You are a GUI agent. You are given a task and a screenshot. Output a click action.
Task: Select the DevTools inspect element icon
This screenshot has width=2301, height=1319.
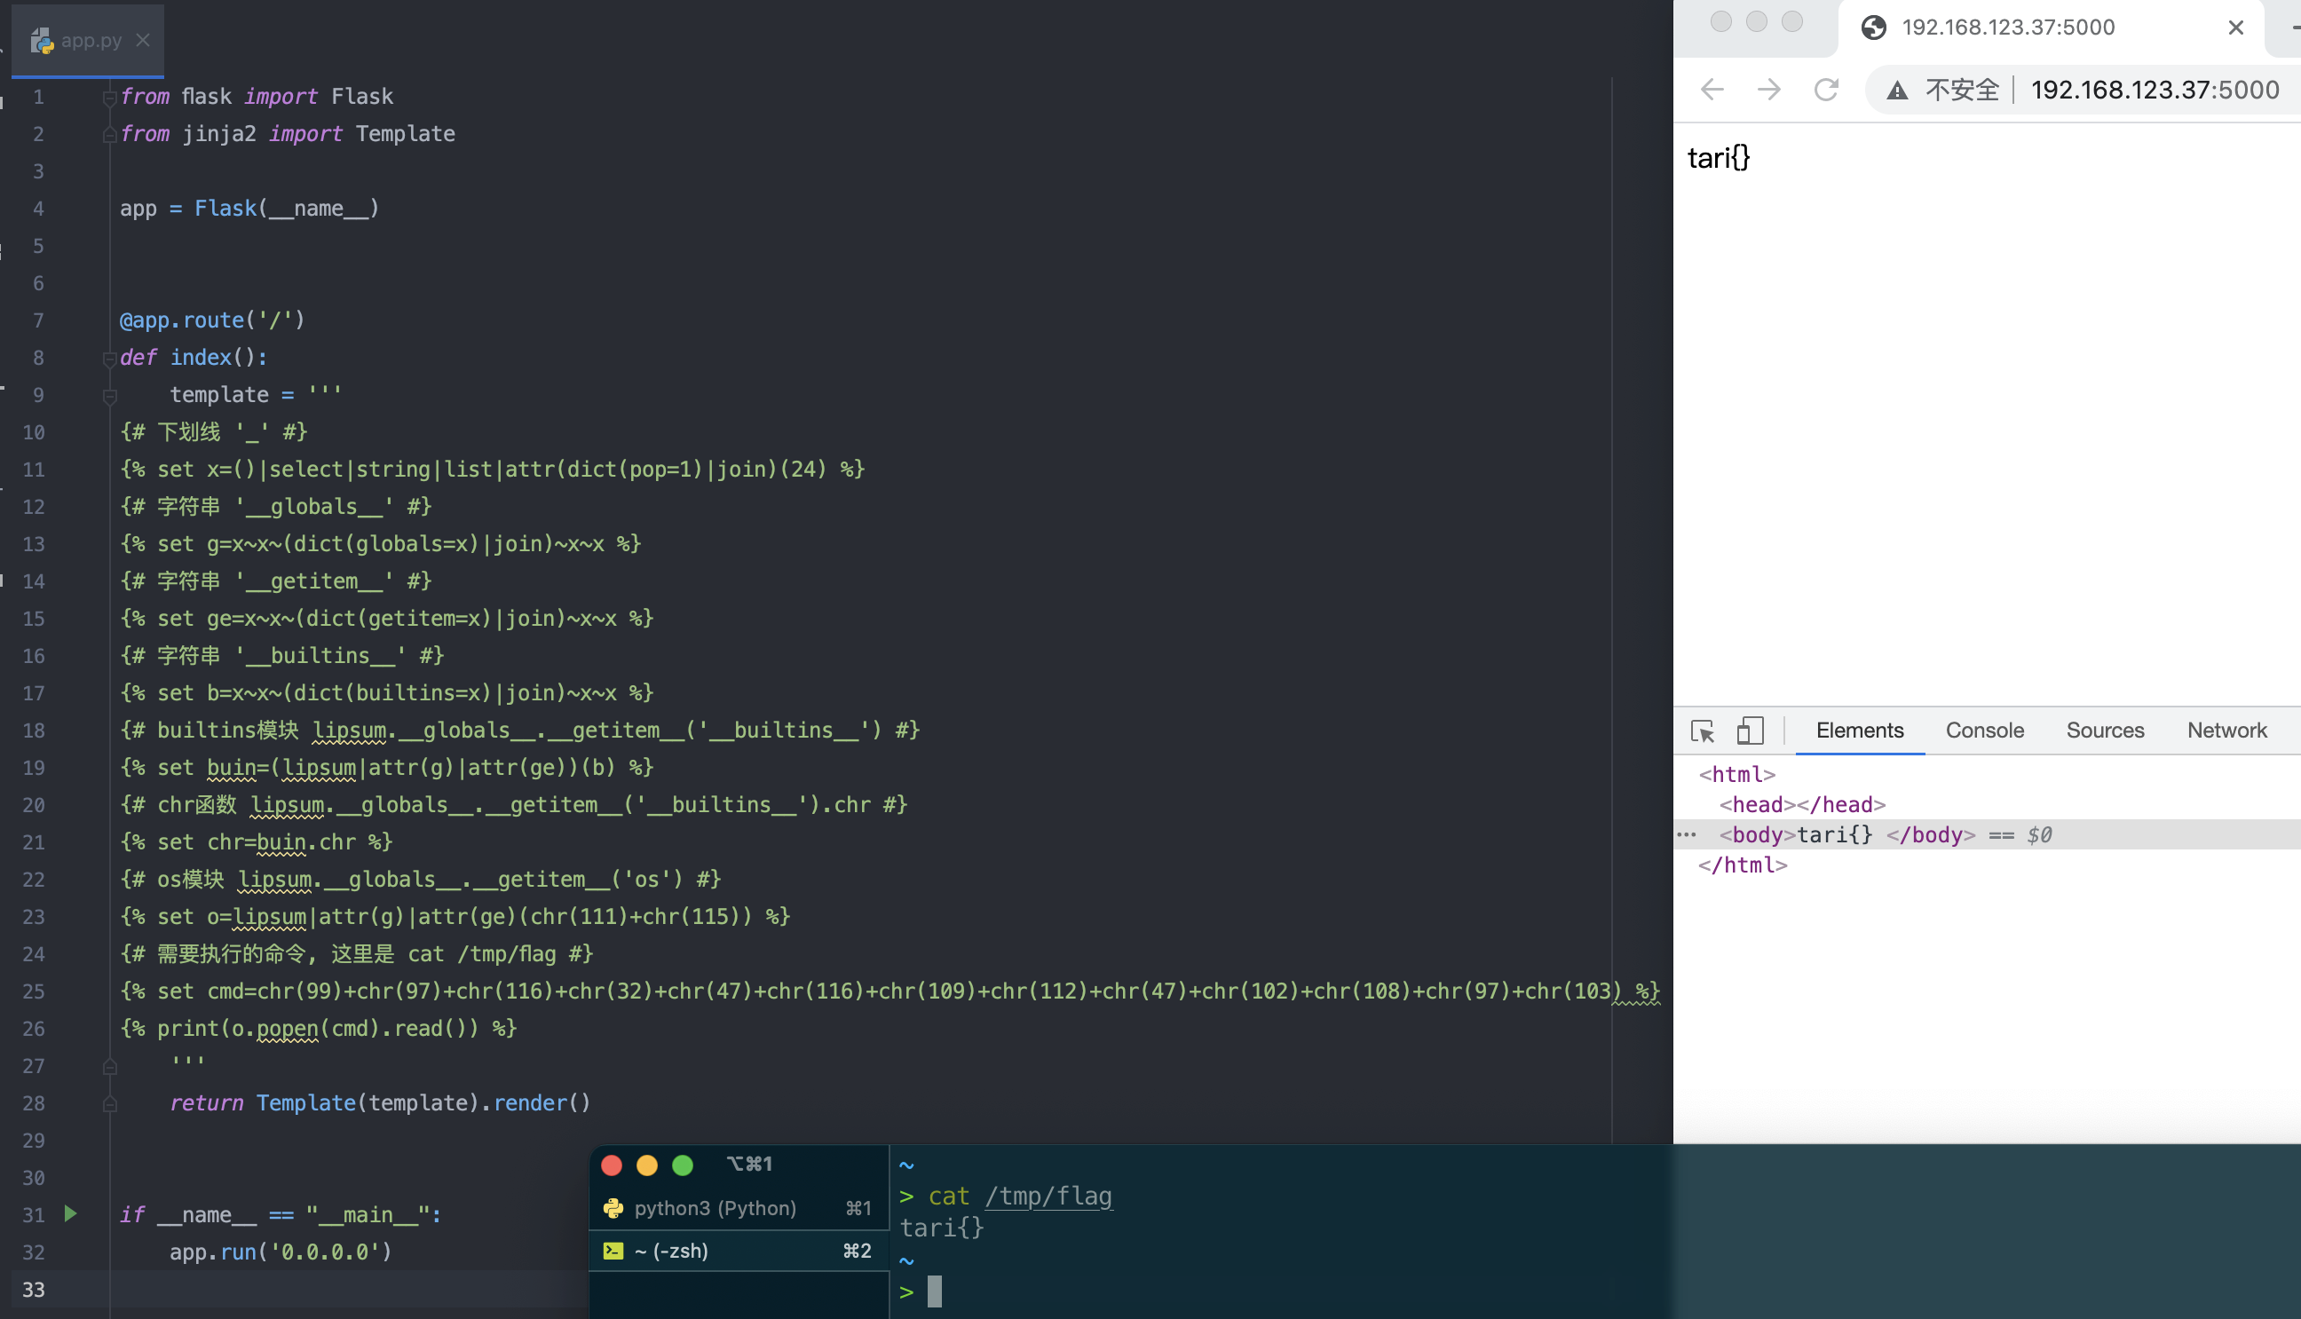(x=1702, y=731)
